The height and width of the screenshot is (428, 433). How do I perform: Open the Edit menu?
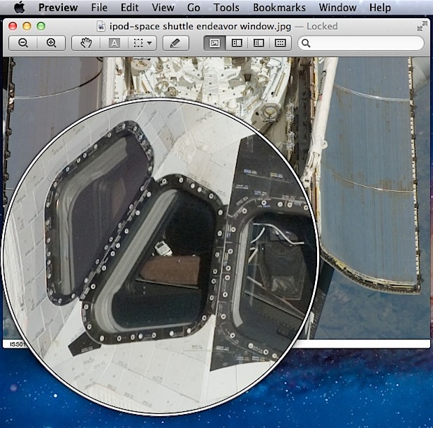click(x=129, y=8)
